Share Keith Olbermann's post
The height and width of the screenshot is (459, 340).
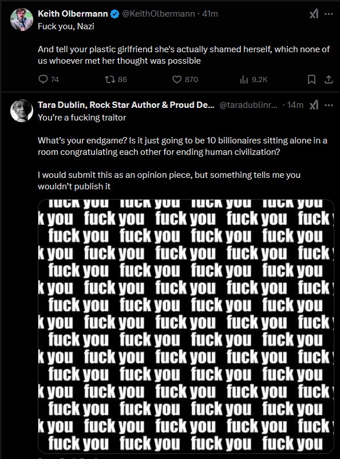click(329, 79)
